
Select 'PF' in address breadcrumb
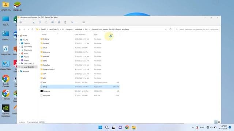63,29
